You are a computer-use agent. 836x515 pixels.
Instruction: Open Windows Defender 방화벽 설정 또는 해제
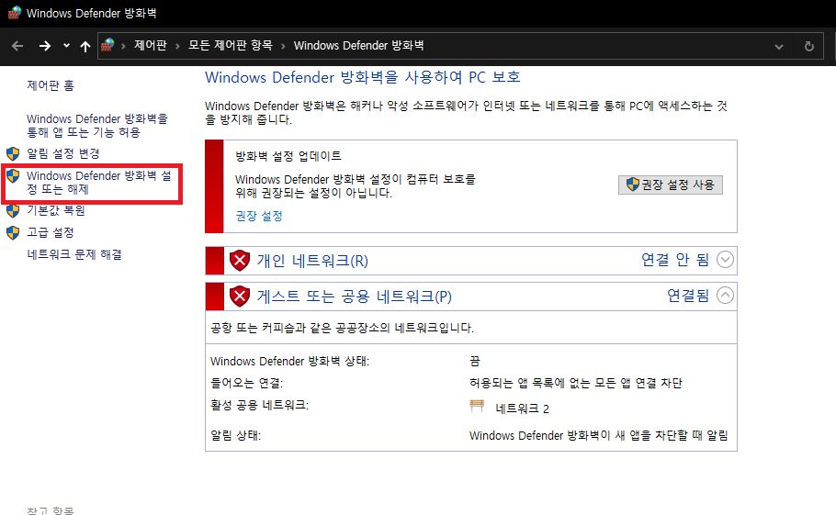click(x=99, y=182)
